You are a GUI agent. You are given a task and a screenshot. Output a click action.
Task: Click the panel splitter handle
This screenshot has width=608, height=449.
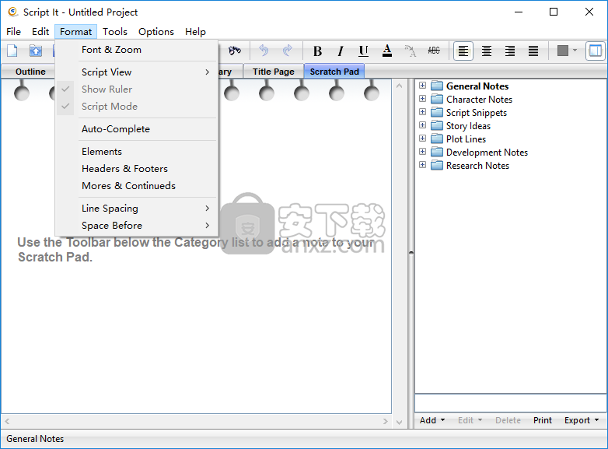click(x=411, y=253)
